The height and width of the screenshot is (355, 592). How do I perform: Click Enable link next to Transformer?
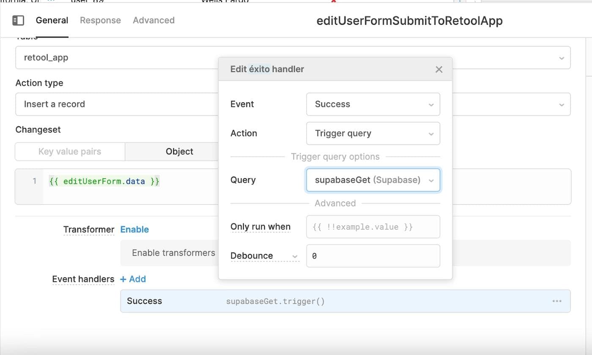tap(134, 229)
